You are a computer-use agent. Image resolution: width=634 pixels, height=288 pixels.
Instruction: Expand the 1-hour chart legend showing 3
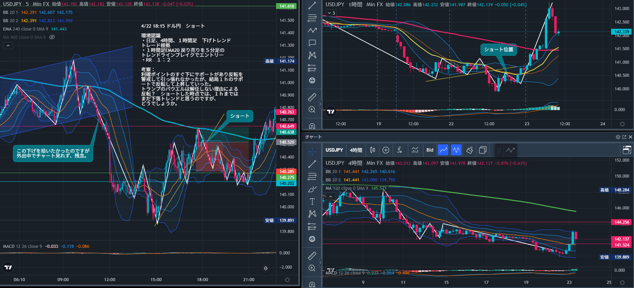tap(331, 13)
